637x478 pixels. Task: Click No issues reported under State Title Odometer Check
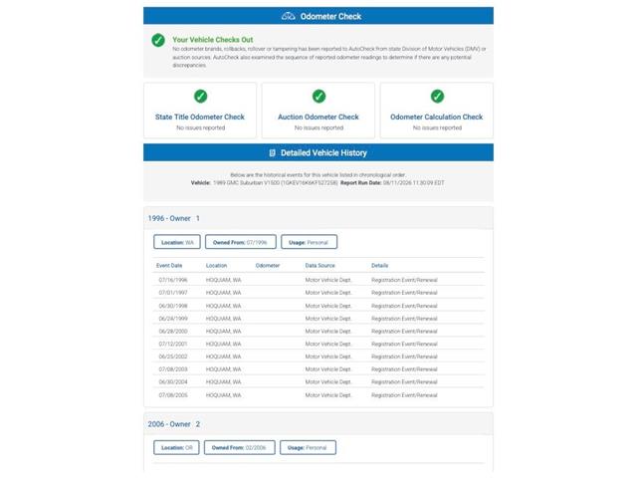click(200, 127)
